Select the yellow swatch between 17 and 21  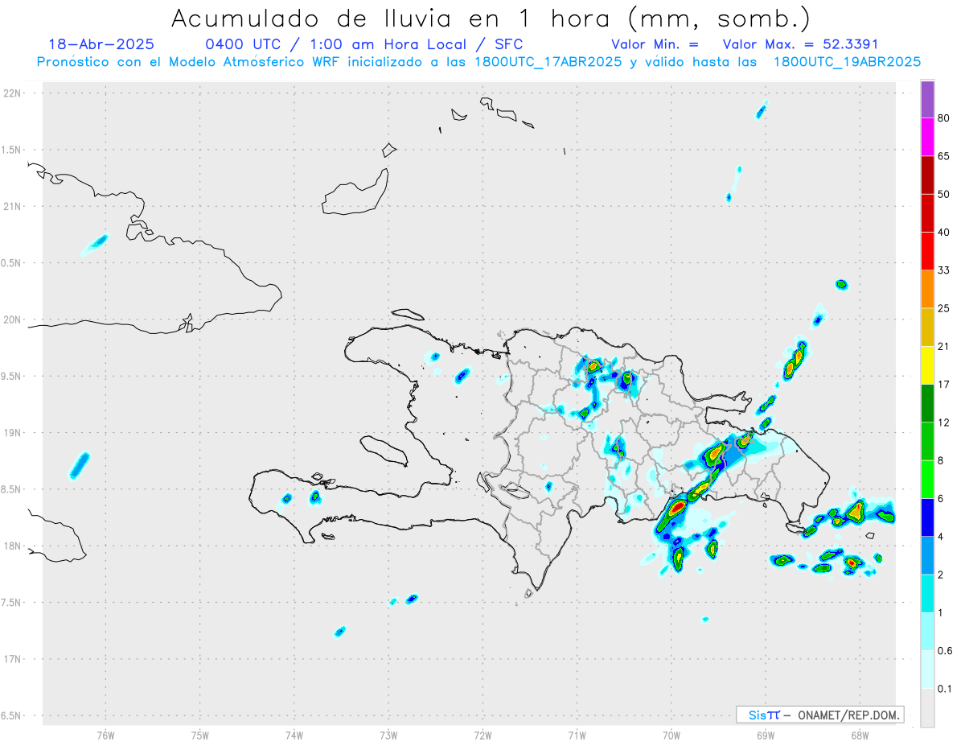[927, 365]
